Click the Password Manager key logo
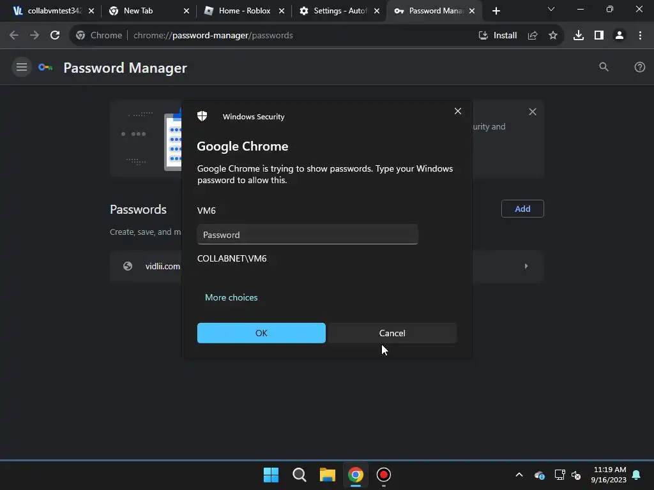This screenshot has width=654, height=490. click(45, 68)
